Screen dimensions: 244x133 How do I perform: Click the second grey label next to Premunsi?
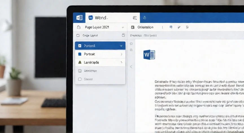pos(150,36)
